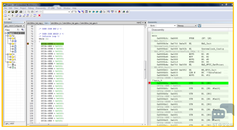Click the Download and Debug icon
The width and height of the screenshot is (237, 130).
(124, 12)
